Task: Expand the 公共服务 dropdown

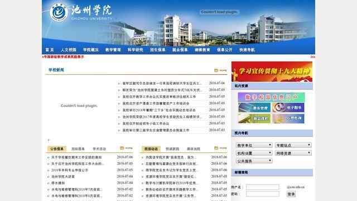Action: (254, 161)
